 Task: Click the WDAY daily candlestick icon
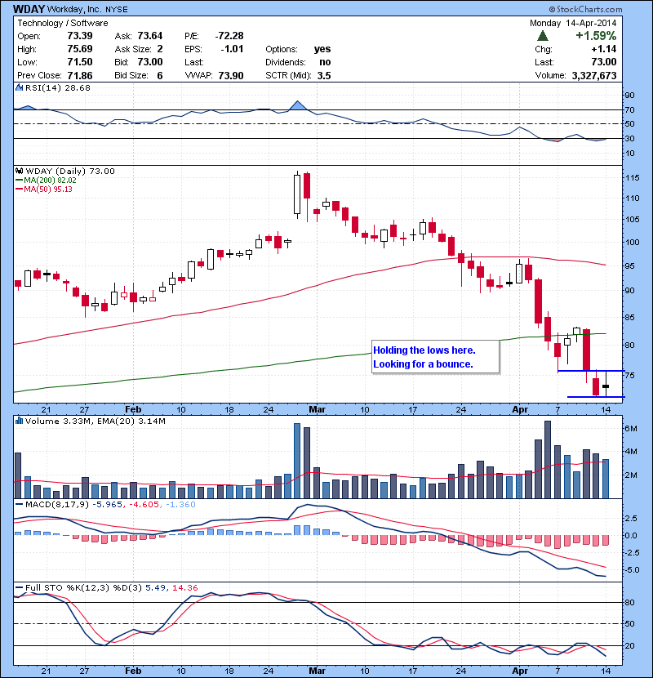[20, 171]
